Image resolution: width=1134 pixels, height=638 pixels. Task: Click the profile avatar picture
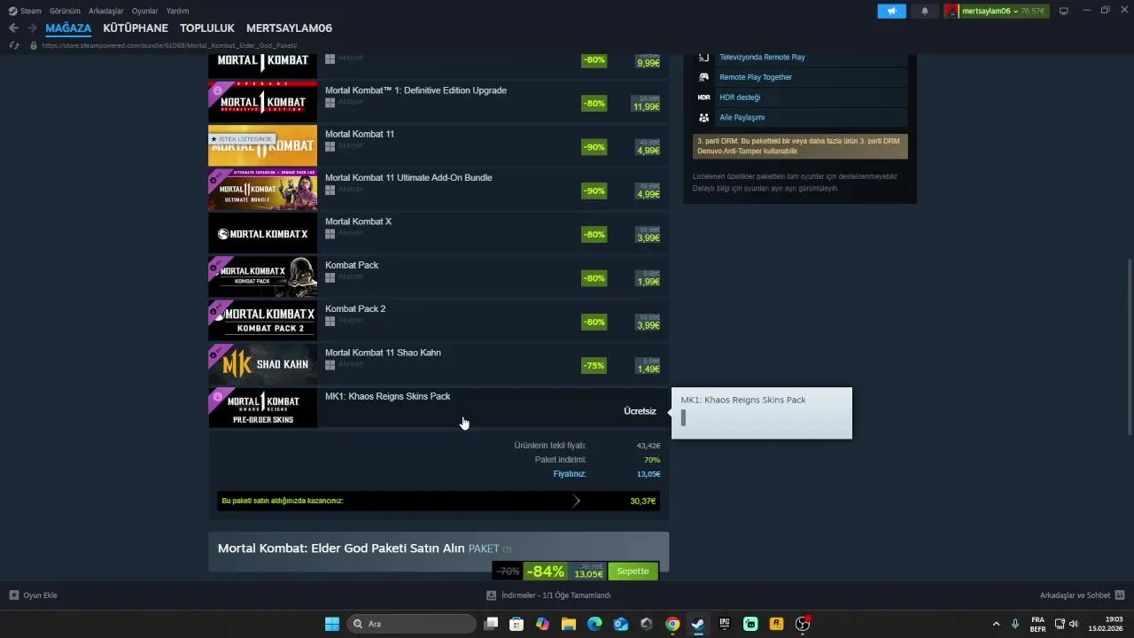(951, 11)
